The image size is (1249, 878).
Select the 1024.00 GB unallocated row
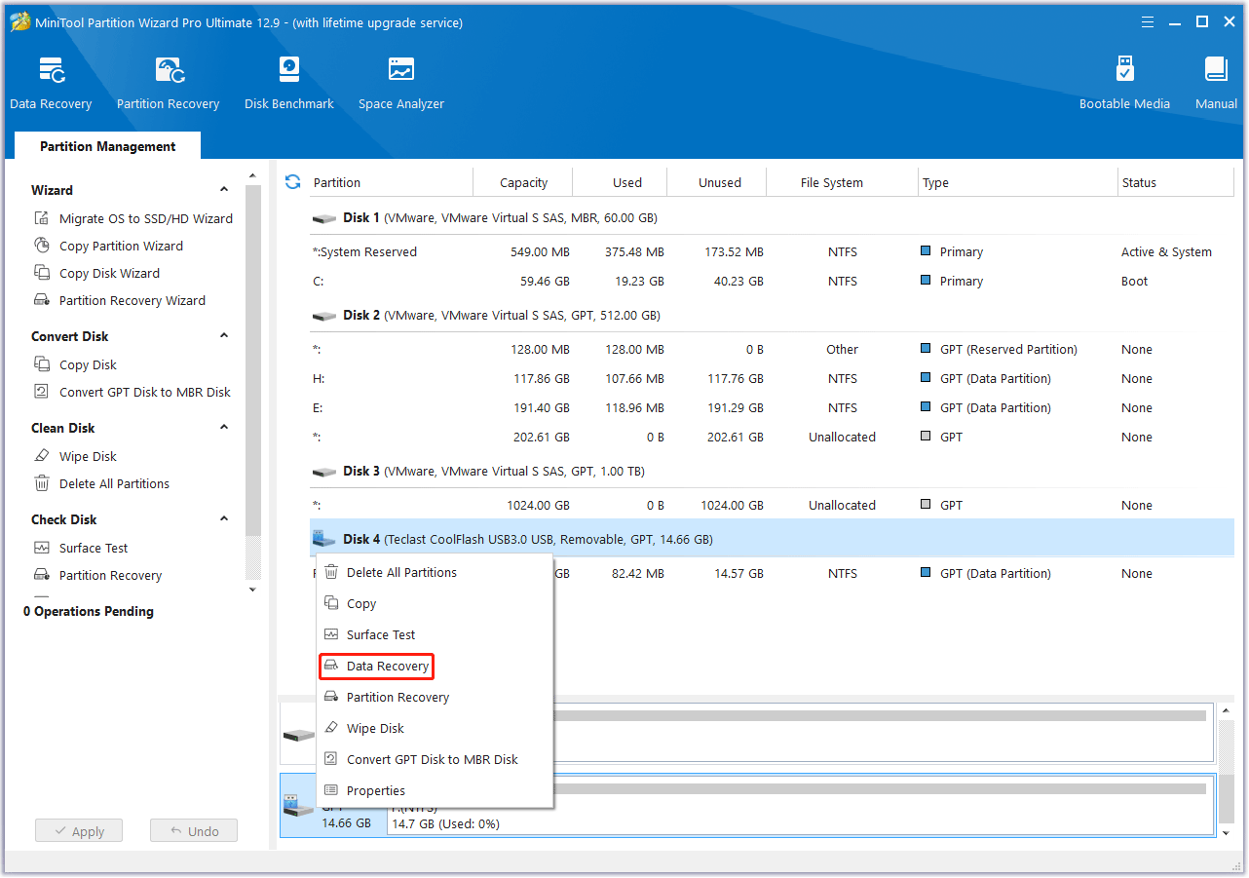point(772,505)
